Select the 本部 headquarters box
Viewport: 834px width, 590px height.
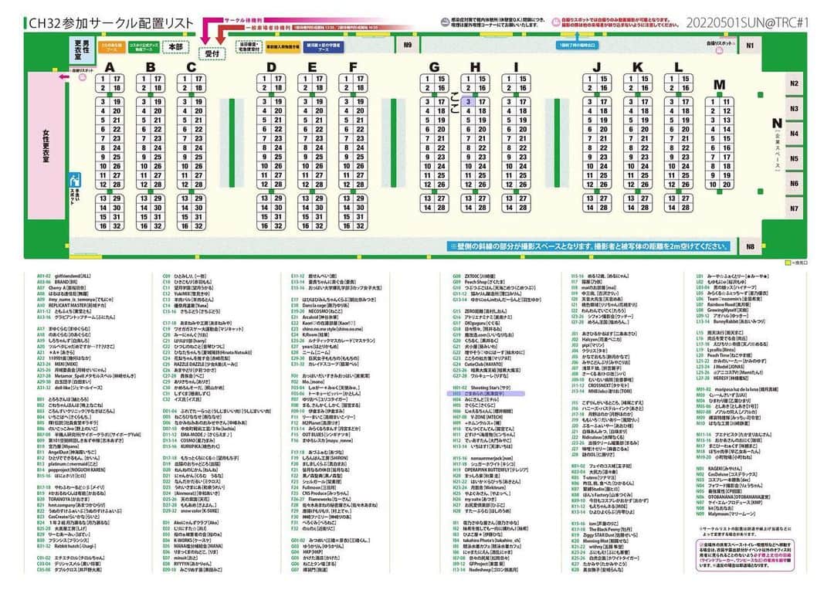175,47
